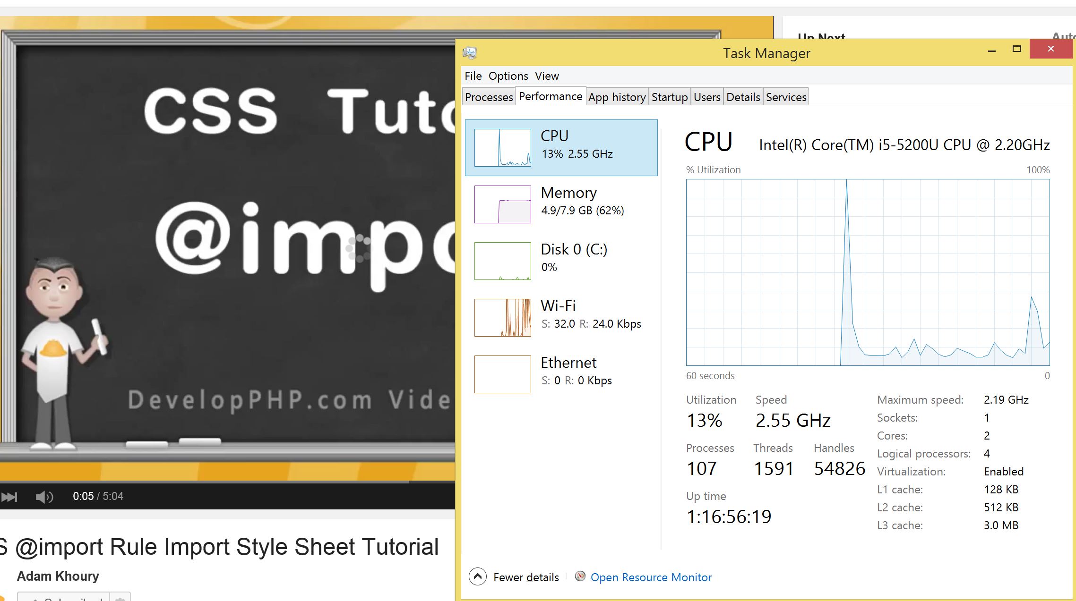The image size is (1076, 601).
Task: Click the 2.55 GHz Speed value
Action: [x=793, y=420]
